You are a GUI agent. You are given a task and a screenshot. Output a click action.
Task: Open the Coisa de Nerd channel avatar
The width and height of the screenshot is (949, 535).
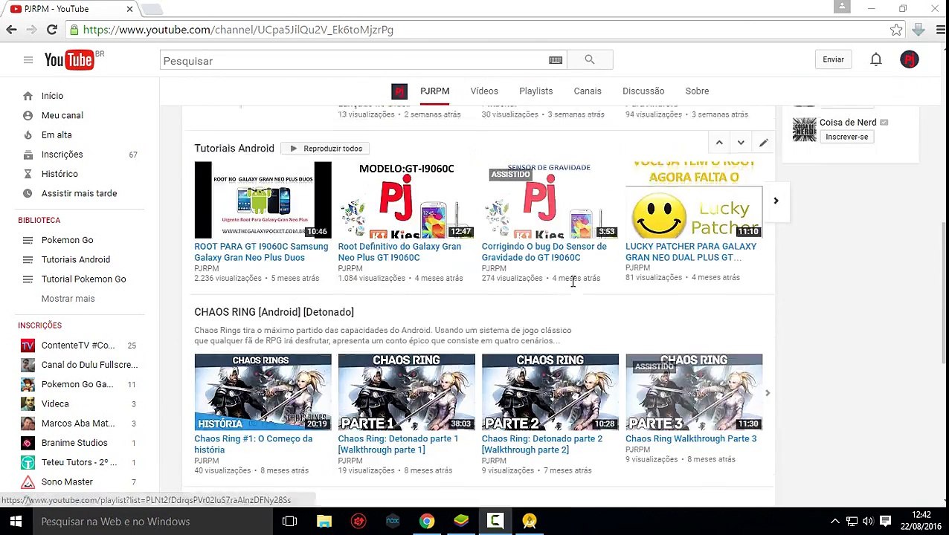[804, 129]
